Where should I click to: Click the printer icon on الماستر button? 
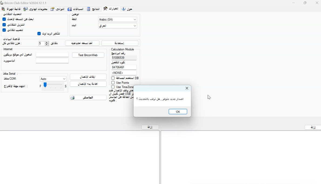(x=73, y=98)
